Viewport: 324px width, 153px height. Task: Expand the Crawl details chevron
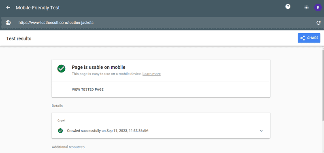click(x=261, y=131)
